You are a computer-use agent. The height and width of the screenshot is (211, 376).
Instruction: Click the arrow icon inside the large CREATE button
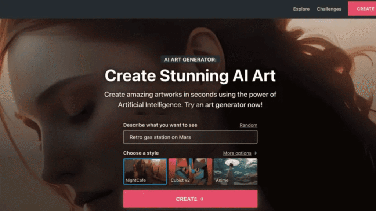(x=202, y=199)
